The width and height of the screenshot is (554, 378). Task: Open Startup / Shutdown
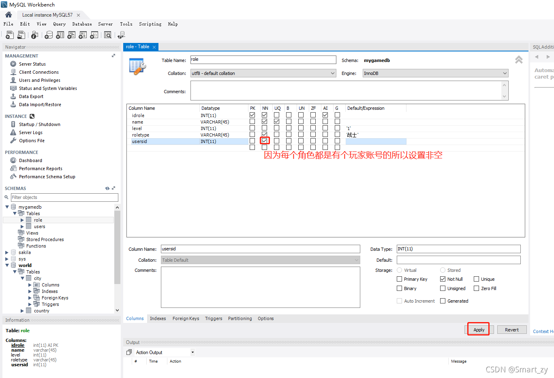click(40, 124)
